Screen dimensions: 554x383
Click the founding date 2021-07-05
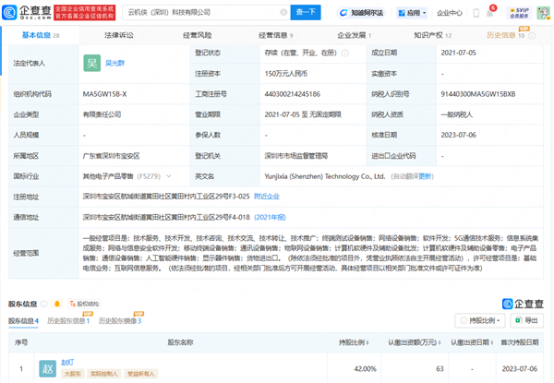click(x=458, y=53)
